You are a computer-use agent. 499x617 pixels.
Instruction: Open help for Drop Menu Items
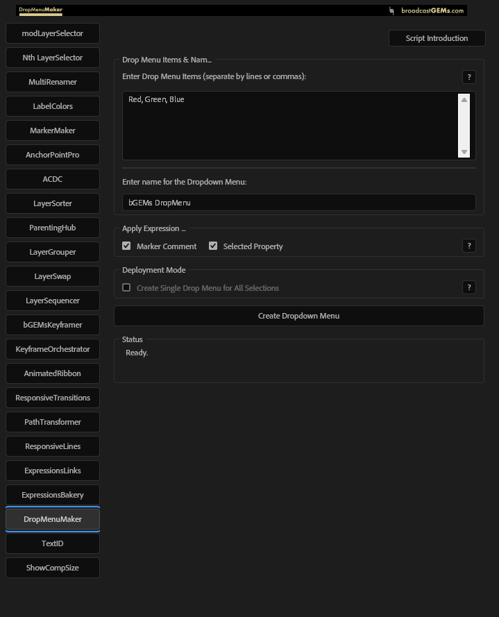pyautogui.click(x=469, y=77)
